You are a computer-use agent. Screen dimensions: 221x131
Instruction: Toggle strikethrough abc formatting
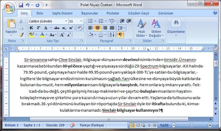(57, 28)
